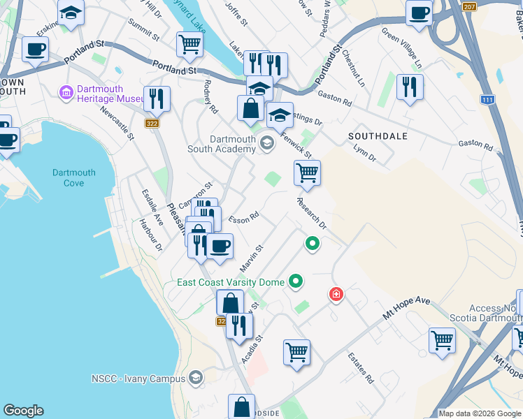Click the Esson Rd street label

pos(243,217)
